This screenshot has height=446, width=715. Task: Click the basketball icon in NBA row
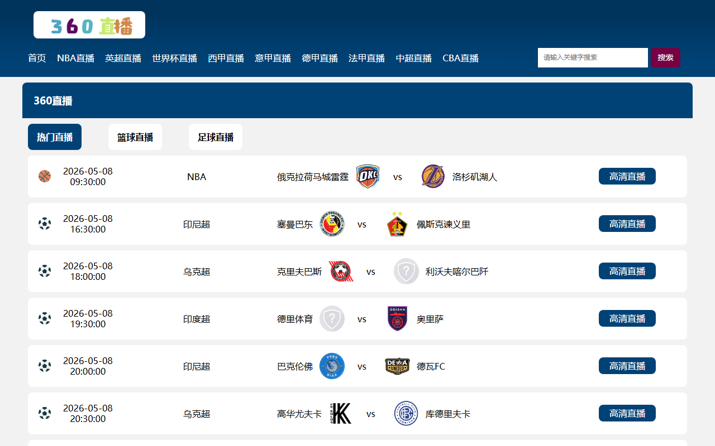click(x=45, y=176)
